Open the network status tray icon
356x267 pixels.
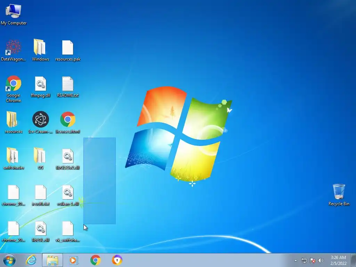pos(304,260)
